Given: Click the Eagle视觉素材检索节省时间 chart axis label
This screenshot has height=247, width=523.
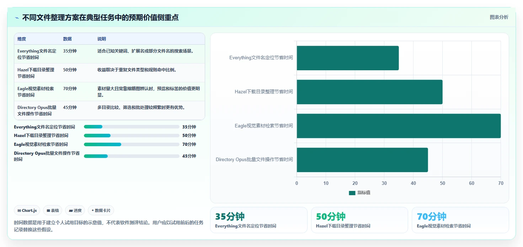Looking at the screenshot, I should pos(264,126).
